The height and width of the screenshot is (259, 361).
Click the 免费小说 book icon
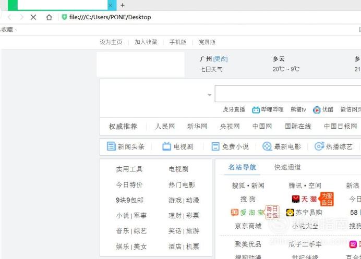[x=215, y=146]
